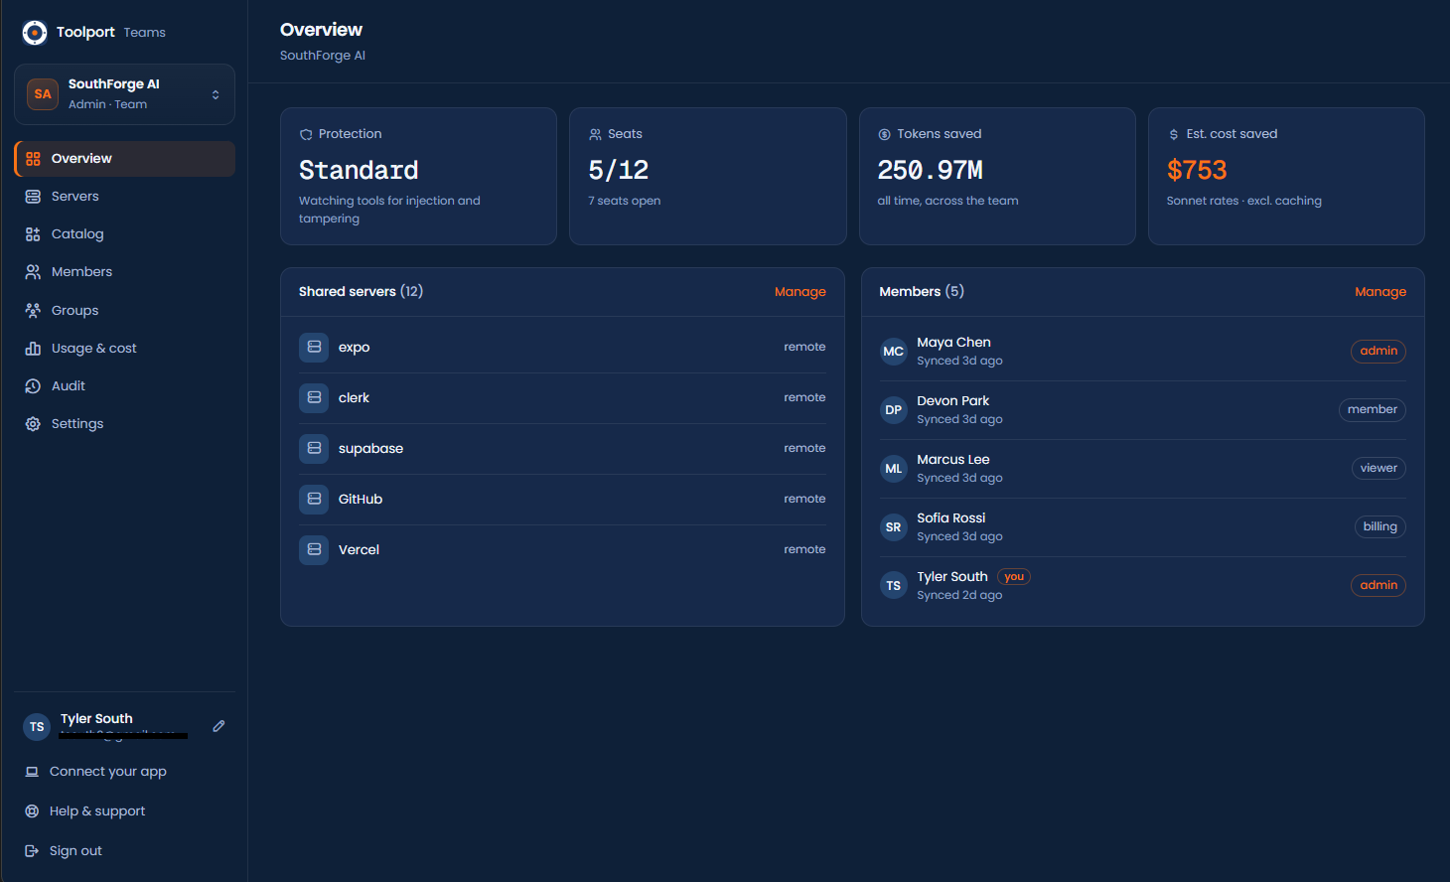
Task: Manage shared servers
Action: (799, 292)
